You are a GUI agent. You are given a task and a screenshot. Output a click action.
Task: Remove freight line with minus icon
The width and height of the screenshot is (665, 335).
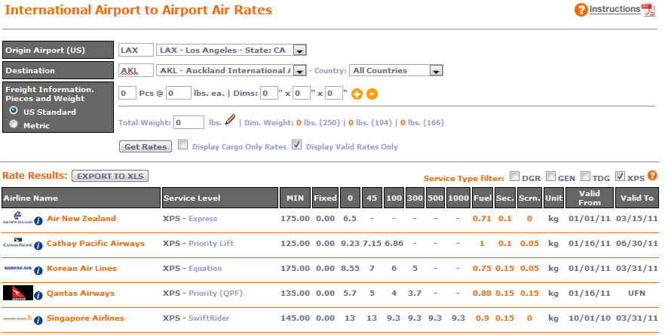coord(372,94)
